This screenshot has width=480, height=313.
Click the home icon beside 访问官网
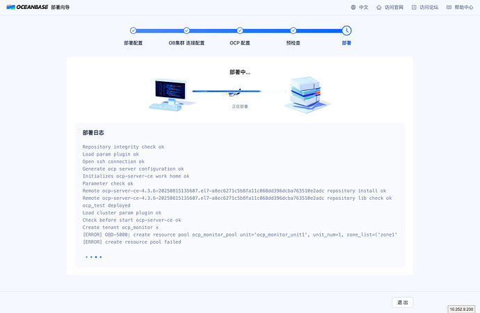coord(379,7)
